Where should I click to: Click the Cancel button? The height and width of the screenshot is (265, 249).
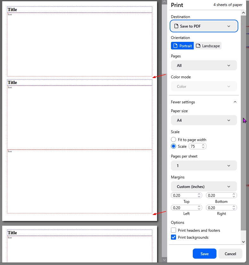[230, 254]
